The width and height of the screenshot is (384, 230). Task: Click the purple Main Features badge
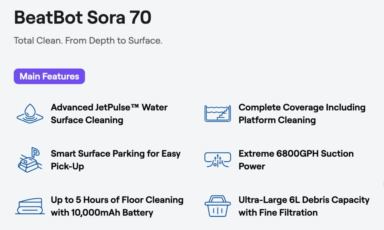[x=49, y=76]
